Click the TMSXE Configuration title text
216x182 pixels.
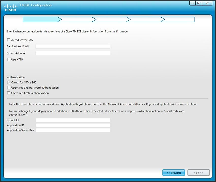click(36, 5)
